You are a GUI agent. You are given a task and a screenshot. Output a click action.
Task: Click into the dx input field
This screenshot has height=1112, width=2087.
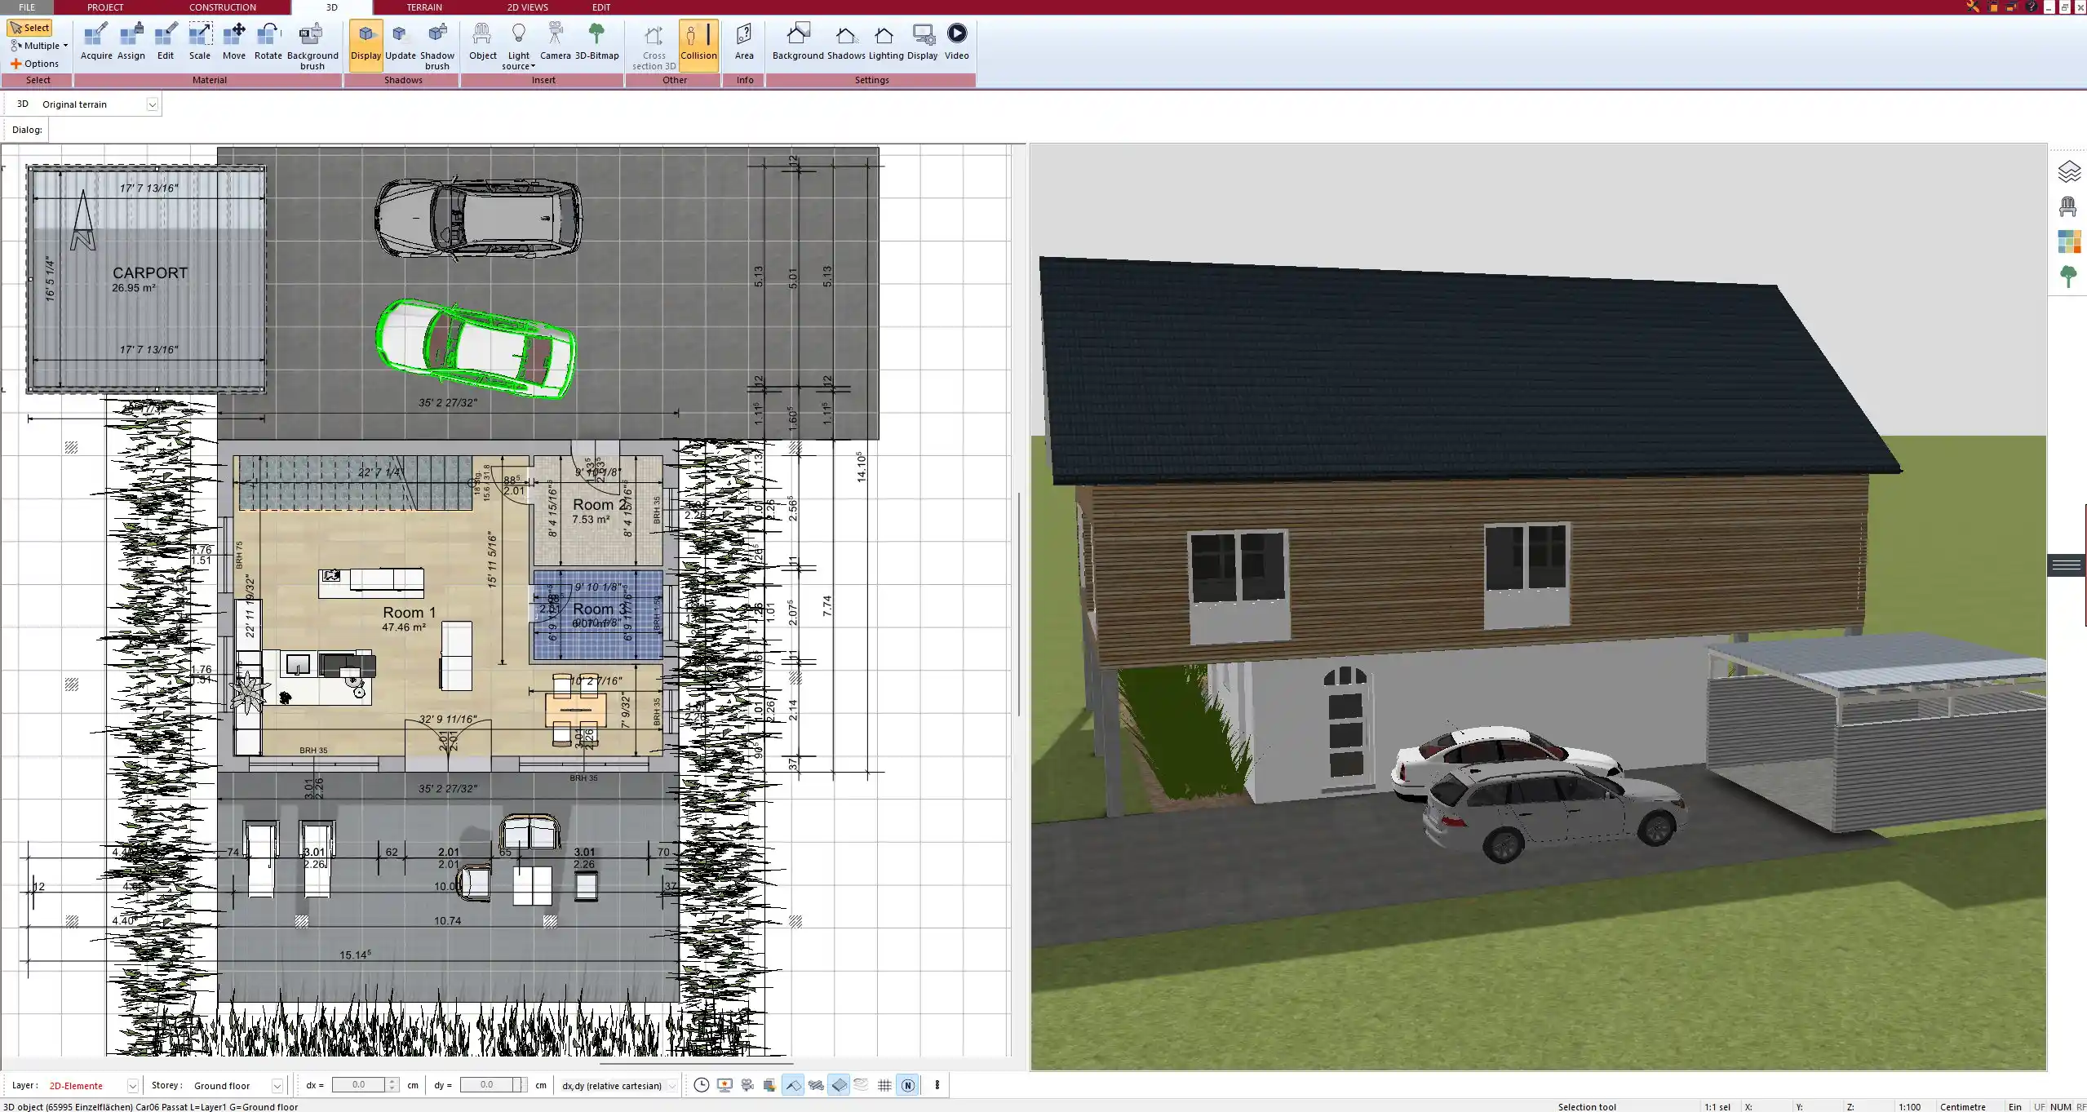pos(358,1085)
